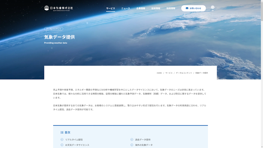
Task: Click the 日本気象株式会社 logo icon
Action: (x=46, y=8)
